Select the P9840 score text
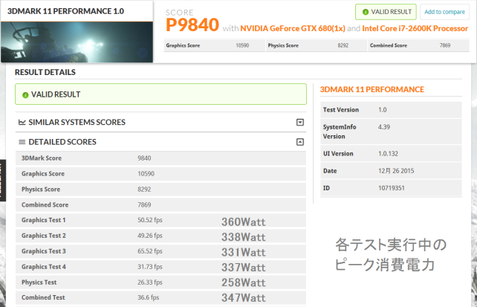This screenshot has width=477, height=307. click(192, 25)
